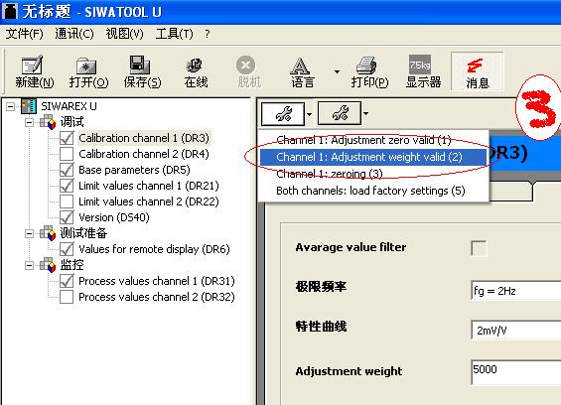Enable the Avarage value filter checkbox
This screenshot has height=405, width=561.
tap(479, 248)
